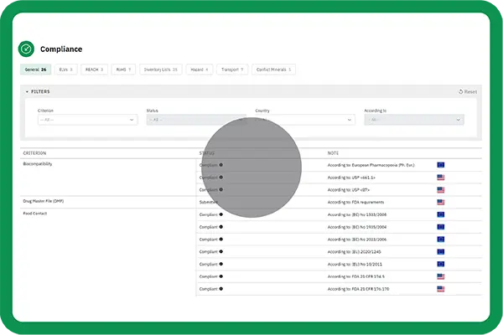
Task: Switch to the RoHS tab
Action: (x=123, y=70)
